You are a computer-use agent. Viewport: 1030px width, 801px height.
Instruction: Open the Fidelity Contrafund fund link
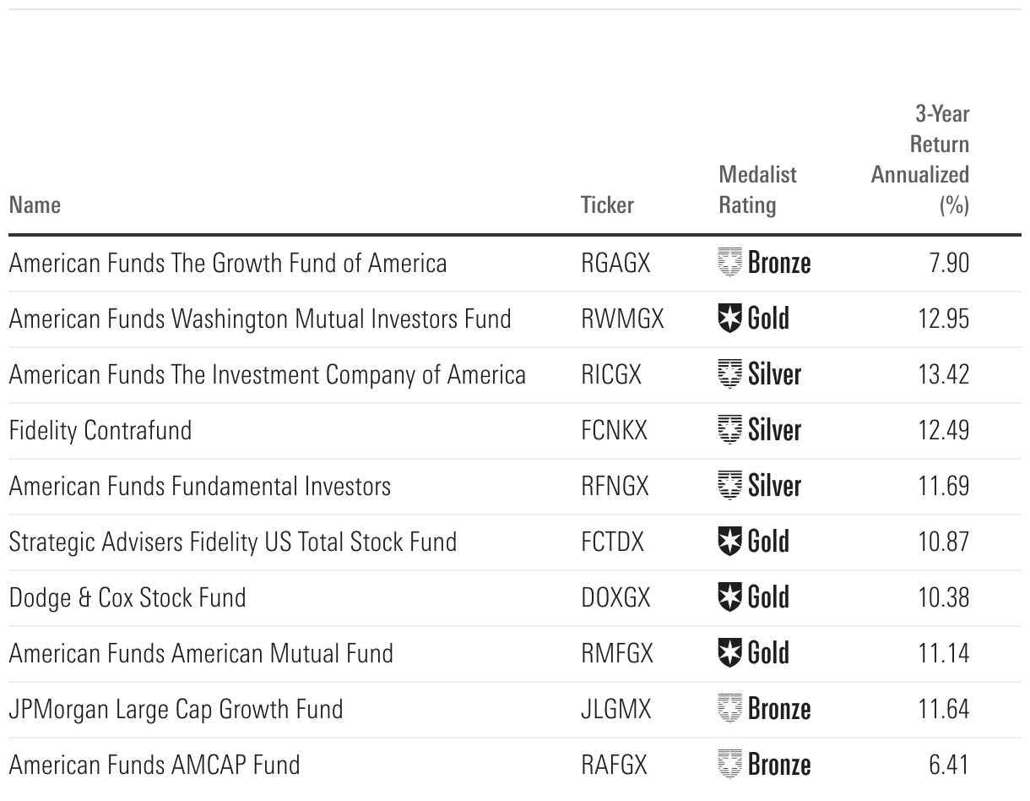tap(100, 430)
